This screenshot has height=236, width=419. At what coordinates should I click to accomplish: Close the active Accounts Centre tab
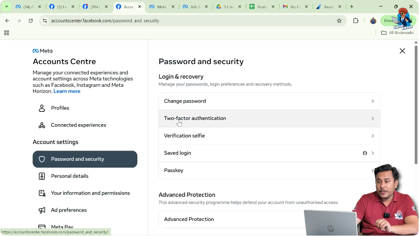coord(140,7)
